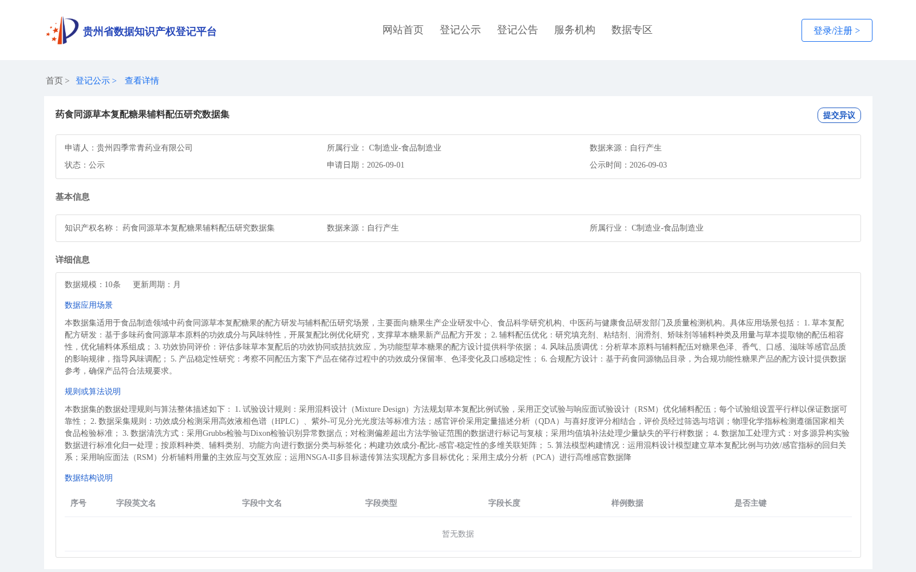Click the 规则或算法说明 heading

[x=93, y=391]
